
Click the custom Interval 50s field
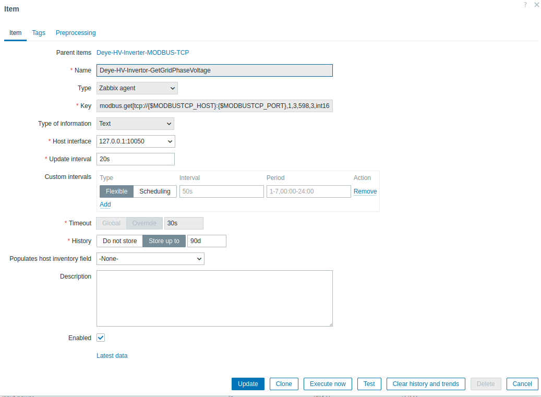pos(222,191)
